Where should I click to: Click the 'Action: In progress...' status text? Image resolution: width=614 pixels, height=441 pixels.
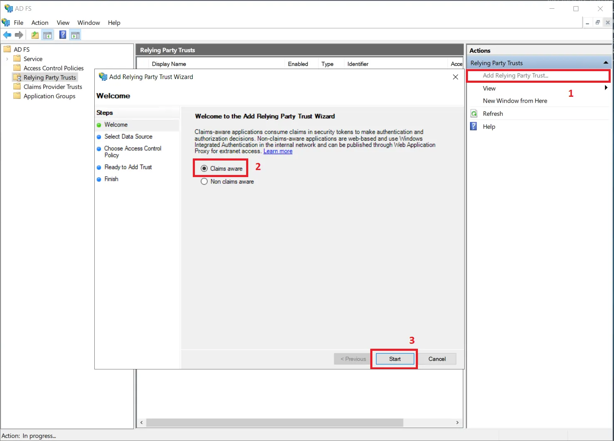tap(29, 436)
